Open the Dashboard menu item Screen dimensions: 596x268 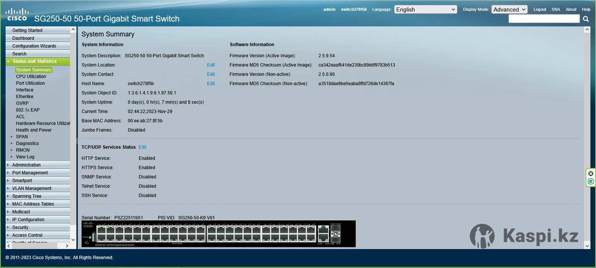tap(38, 38)
